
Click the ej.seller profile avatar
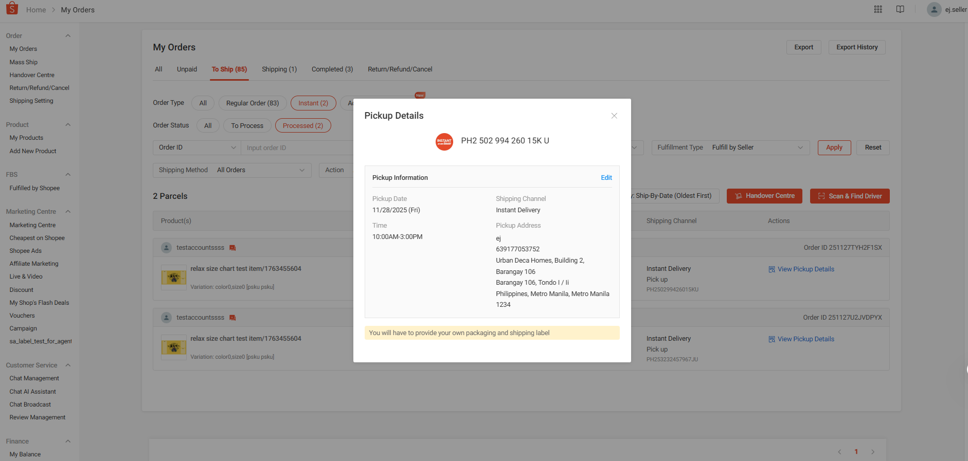tap(934, 9)
